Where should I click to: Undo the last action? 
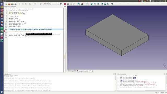30,4
